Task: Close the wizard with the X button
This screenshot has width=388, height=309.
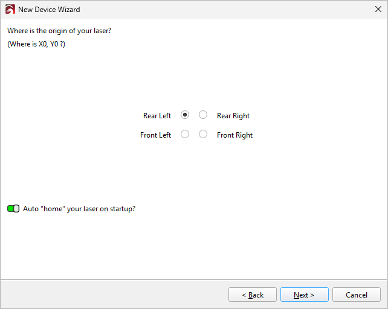Action: 378,10
